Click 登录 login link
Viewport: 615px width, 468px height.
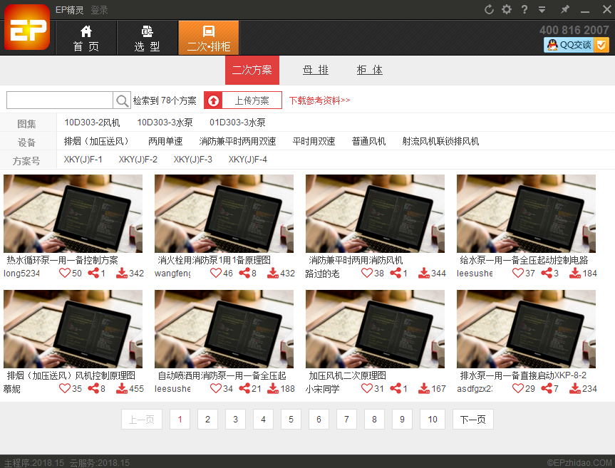99,10
